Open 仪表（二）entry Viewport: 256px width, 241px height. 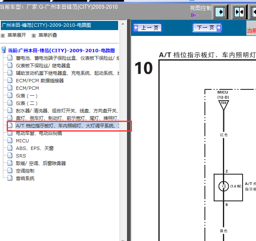coord(27,103)
